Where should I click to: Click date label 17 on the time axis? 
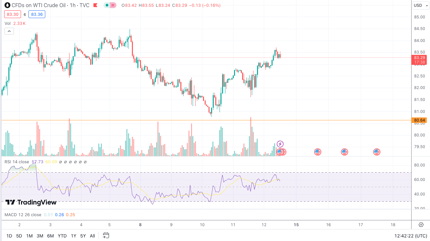[361, 225]
